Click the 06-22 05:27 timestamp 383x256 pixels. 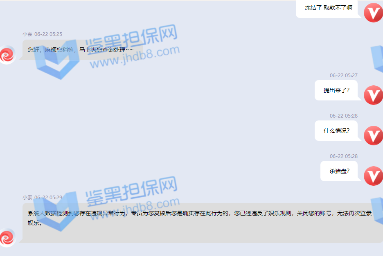click(x=344, y=76)
